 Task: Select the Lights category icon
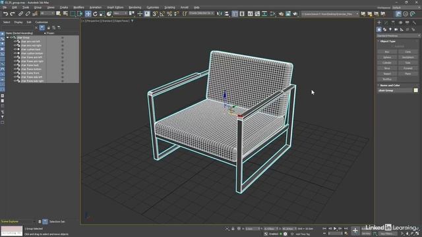[390, 29]
